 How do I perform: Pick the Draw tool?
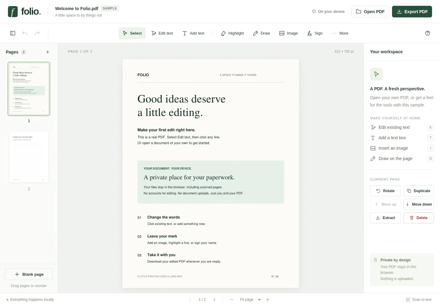point(262,33)
